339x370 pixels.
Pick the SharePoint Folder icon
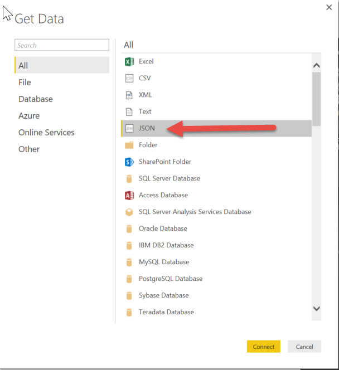[129, 162]
